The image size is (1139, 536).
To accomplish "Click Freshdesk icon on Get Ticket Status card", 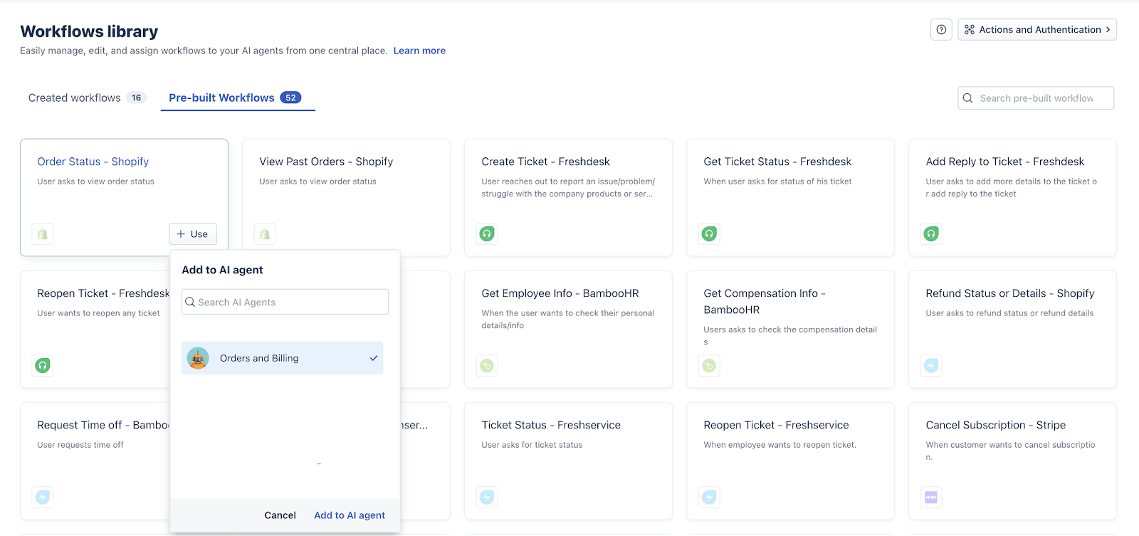I will tap(709, 233).
